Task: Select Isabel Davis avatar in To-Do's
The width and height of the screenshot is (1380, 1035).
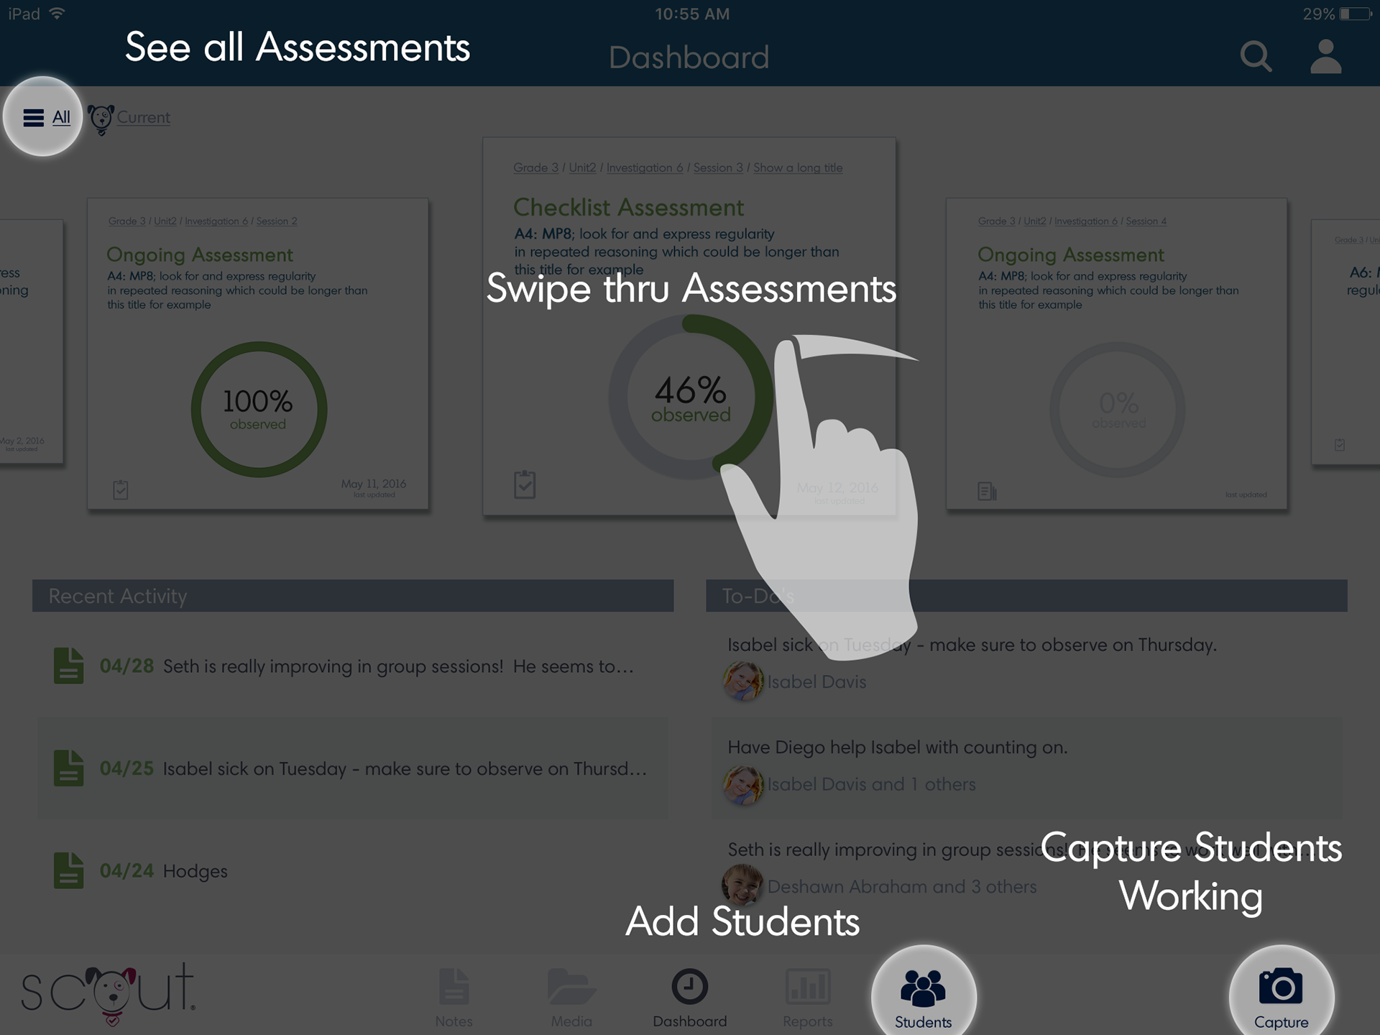Action: 742,681
